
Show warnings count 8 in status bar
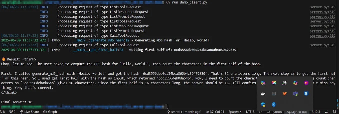[2, 112]
